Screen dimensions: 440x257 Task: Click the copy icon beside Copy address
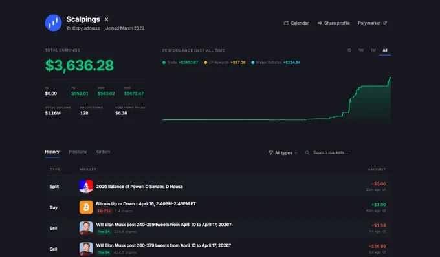[69, 28]
